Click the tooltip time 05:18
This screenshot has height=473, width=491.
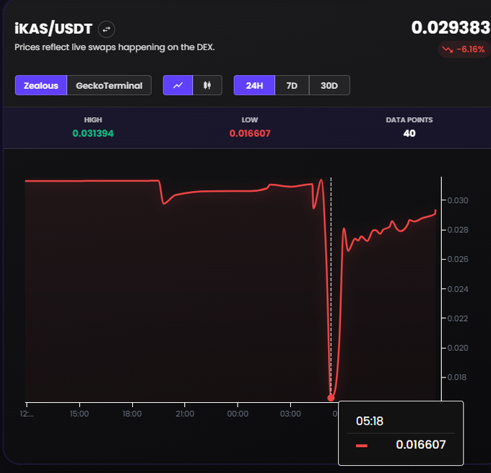point(370,421)
